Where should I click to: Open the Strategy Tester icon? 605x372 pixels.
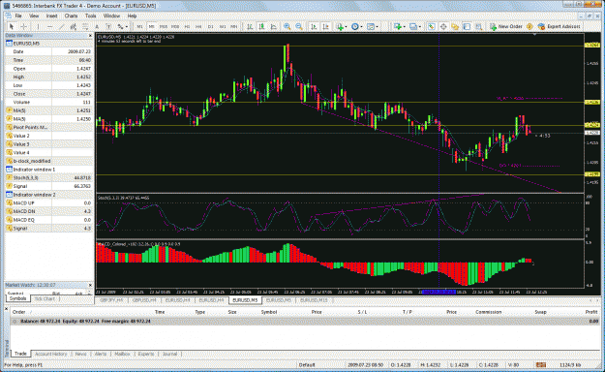pyautogui.click(x=479, y=27)
